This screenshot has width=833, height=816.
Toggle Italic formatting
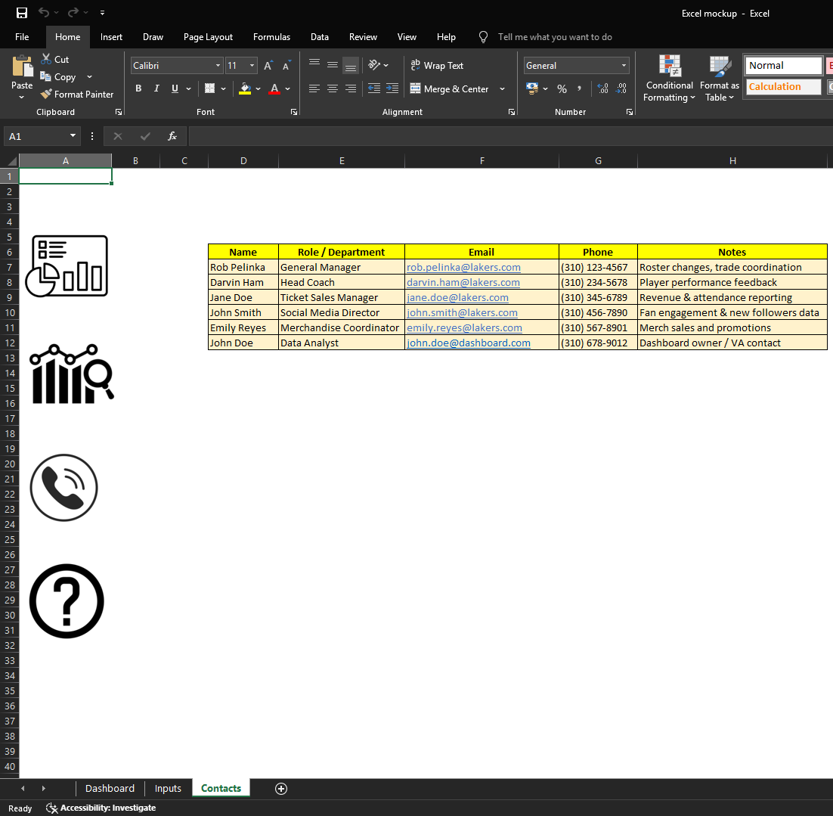(156, 89)
